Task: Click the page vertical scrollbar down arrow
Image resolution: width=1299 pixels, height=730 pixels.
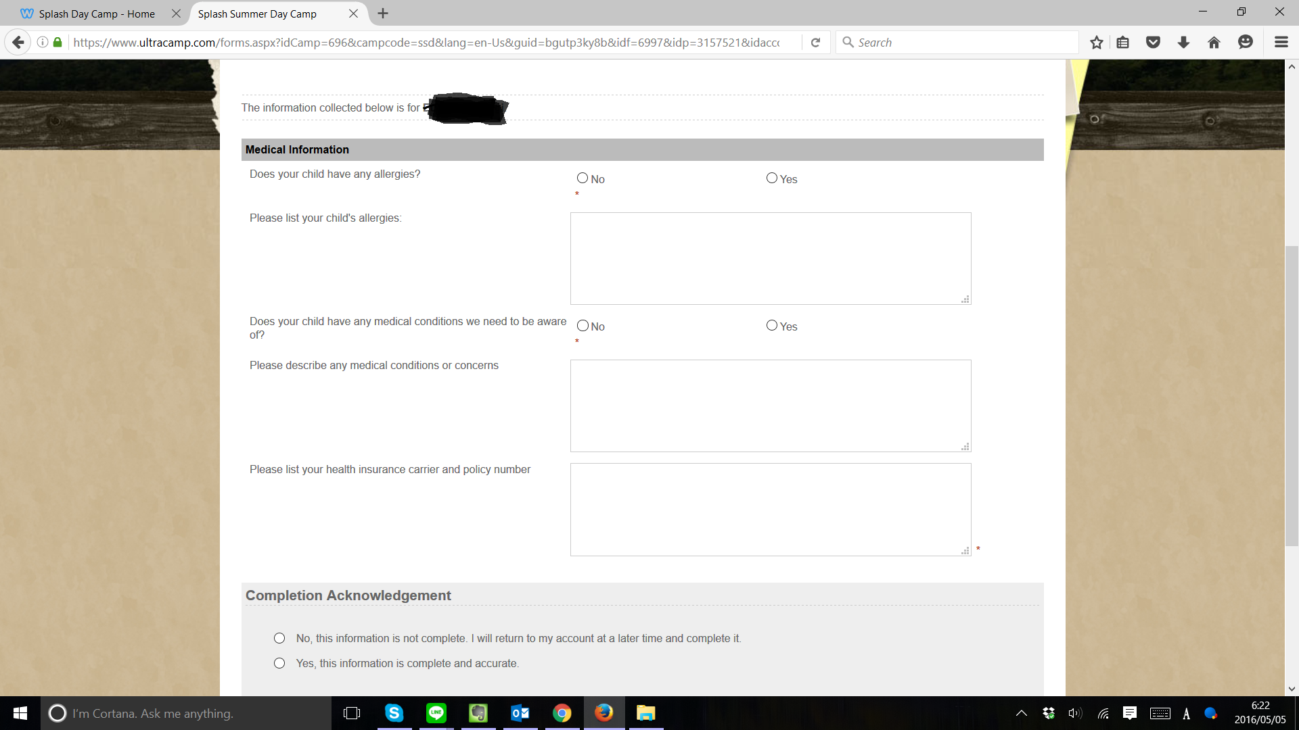Action: point(1292,689)
